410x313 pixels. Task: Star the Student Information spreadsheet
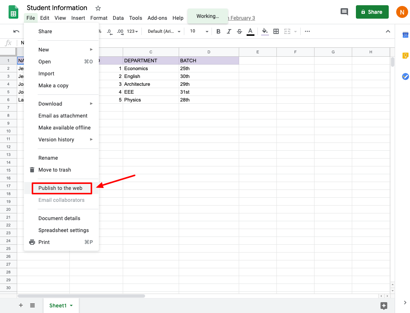point(97,8)
